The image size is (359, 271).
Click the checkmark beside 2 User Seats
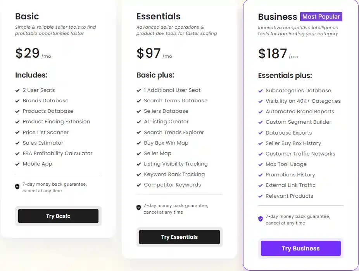pyautogui.click(x=17, y=90)
